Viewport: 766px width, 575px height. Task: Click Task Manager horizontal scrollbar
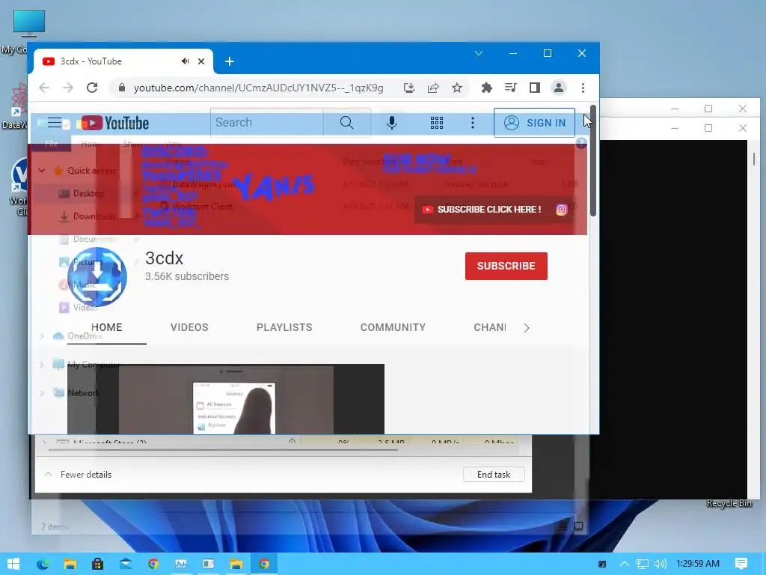[x=222, y=449]
